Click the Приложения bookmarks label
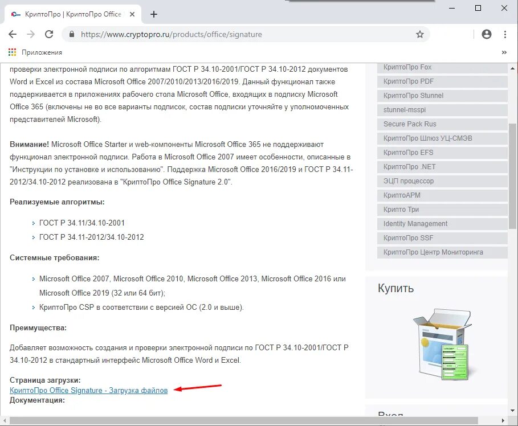 [x=42, y=52]
